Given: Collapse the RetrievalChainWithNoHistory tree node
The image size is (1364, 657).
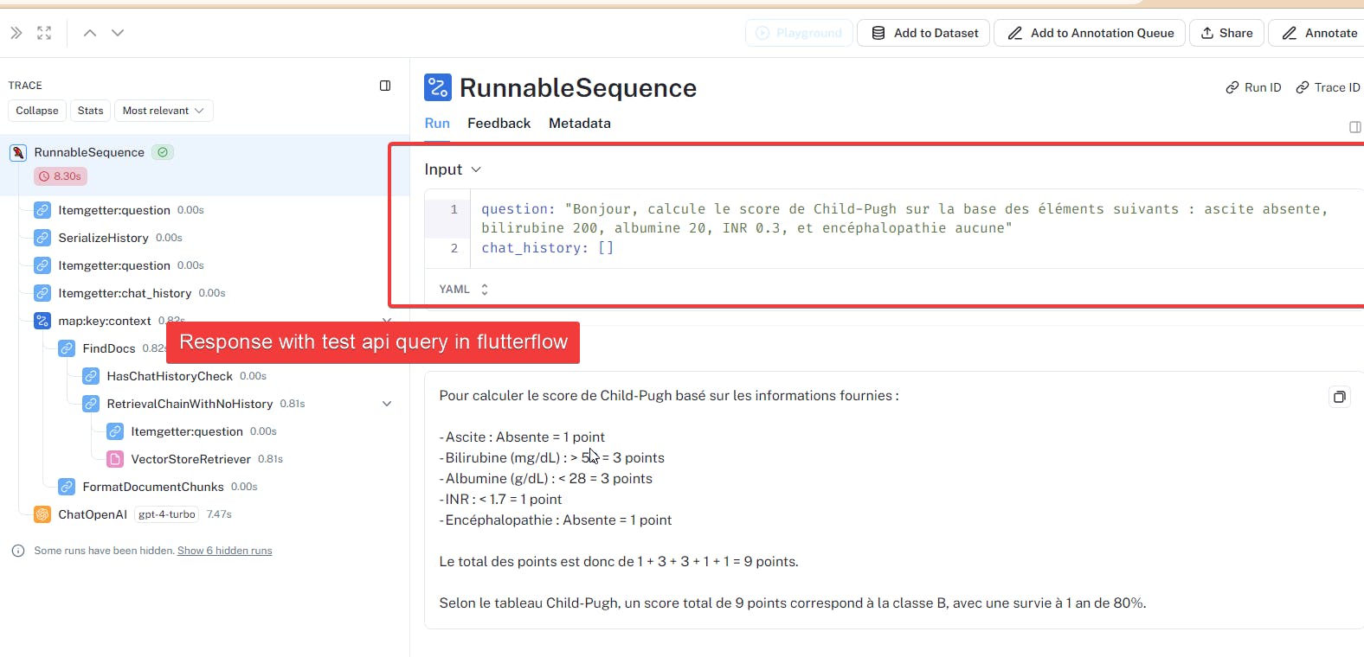Looking at the screenshot, I should point(387,404).
